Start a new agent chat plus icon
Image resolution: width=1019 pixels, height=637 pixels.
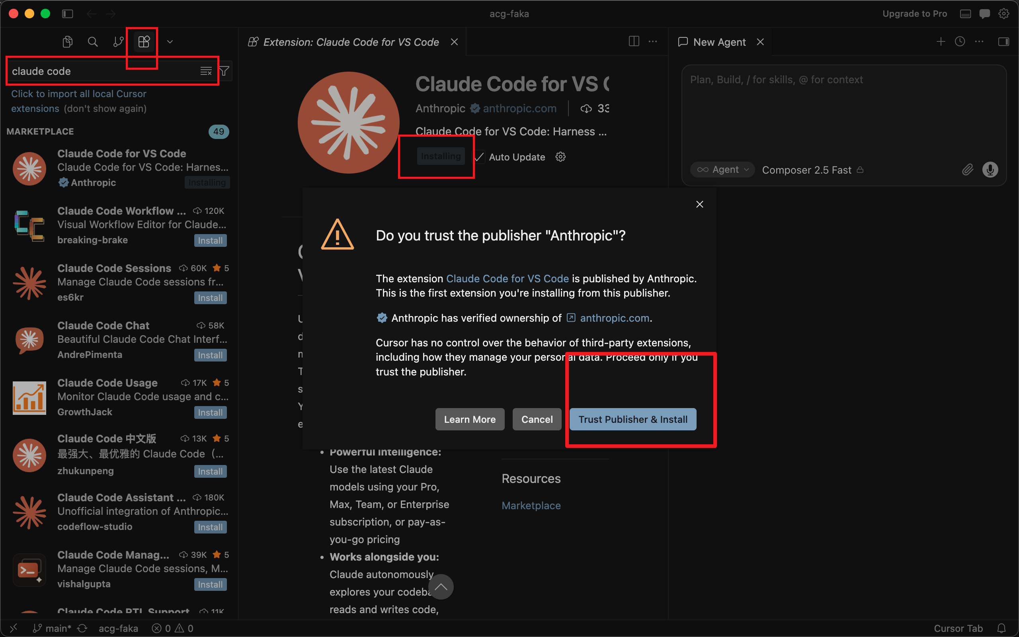pos(941,41)
